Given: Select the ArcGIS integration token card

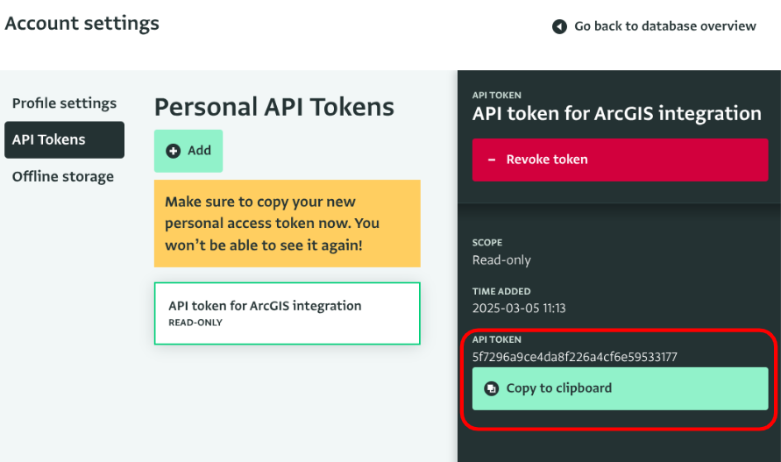Looking at the screenshot, I should click(x=287, y=313).
